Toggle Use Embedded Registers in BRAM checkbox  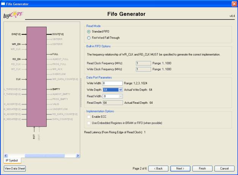(89, 123)
